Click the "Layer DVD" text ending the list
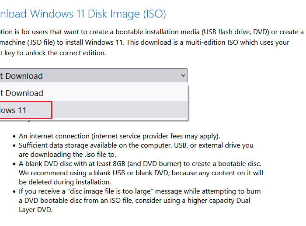The width and height of the screenshot is (306, 226). tap(35, 210)
